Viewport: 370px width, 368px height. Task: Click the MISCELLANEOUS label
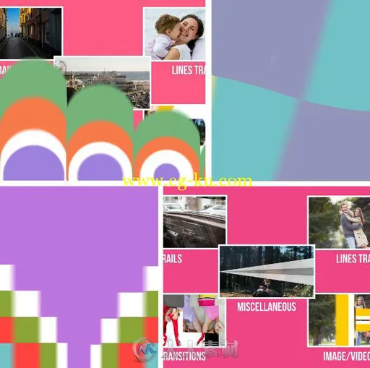267,307
